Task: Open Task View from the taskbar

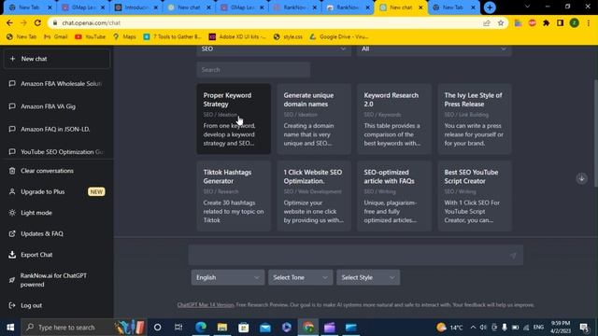Action: point(178,328)
